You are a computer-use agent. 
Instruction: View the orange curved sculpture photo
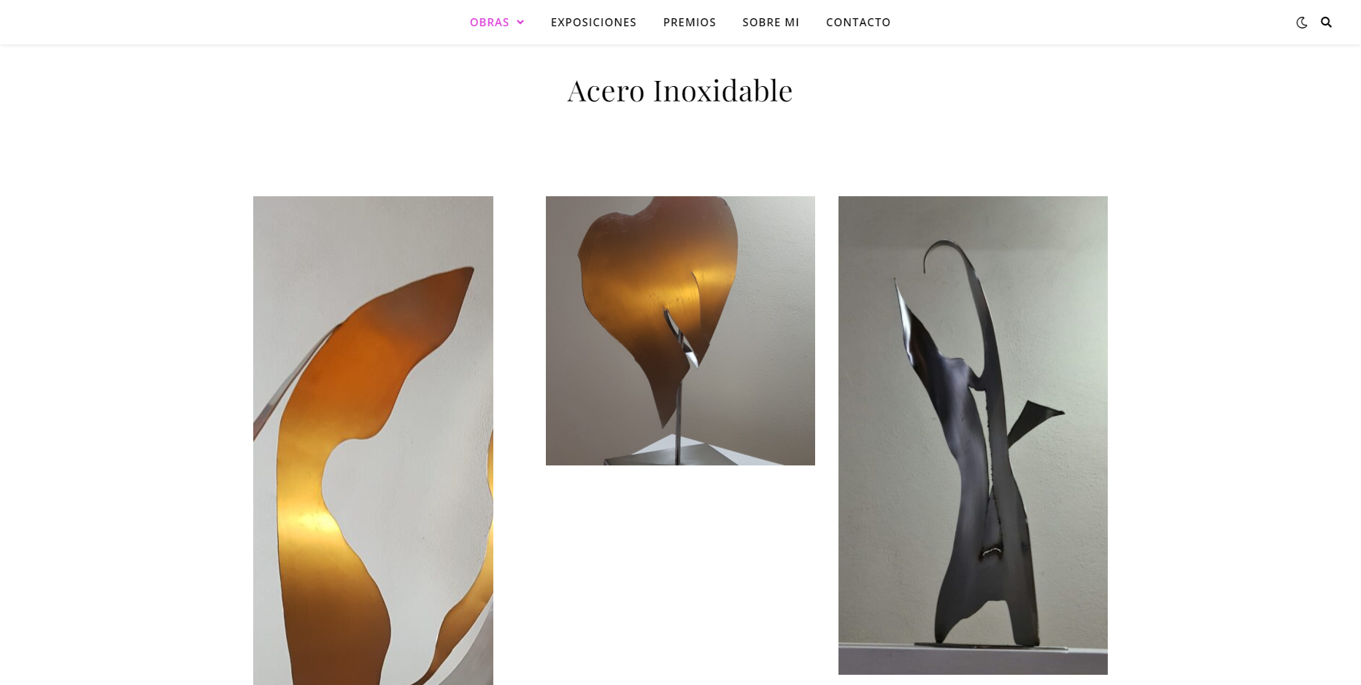(x=373, y=441)
